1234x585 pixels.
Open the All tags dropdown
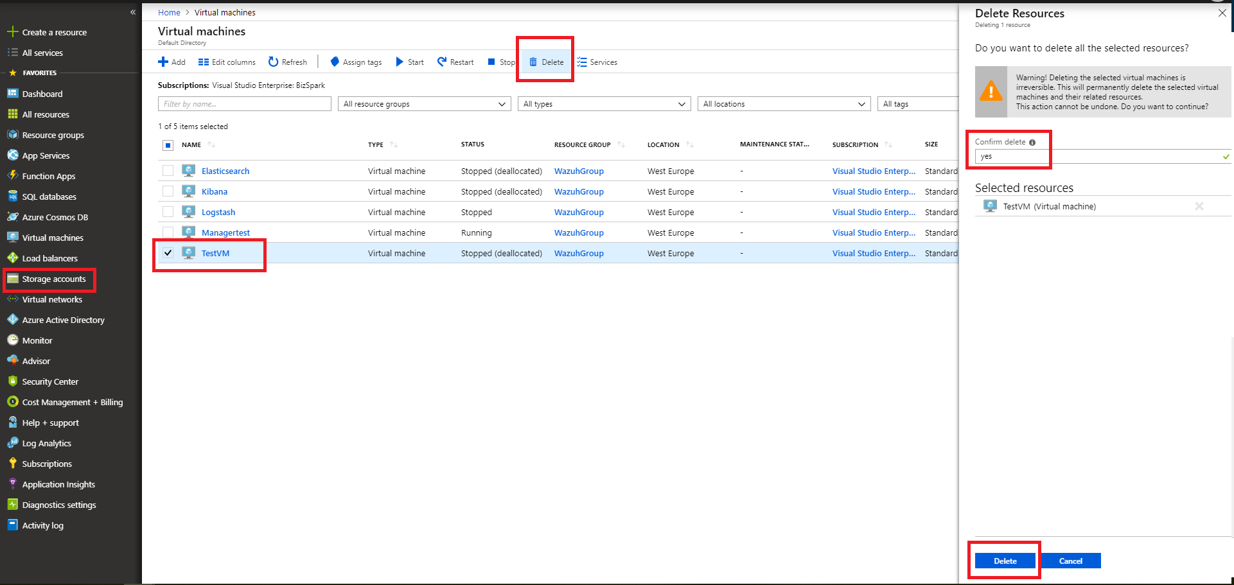(x=918, y=104)
